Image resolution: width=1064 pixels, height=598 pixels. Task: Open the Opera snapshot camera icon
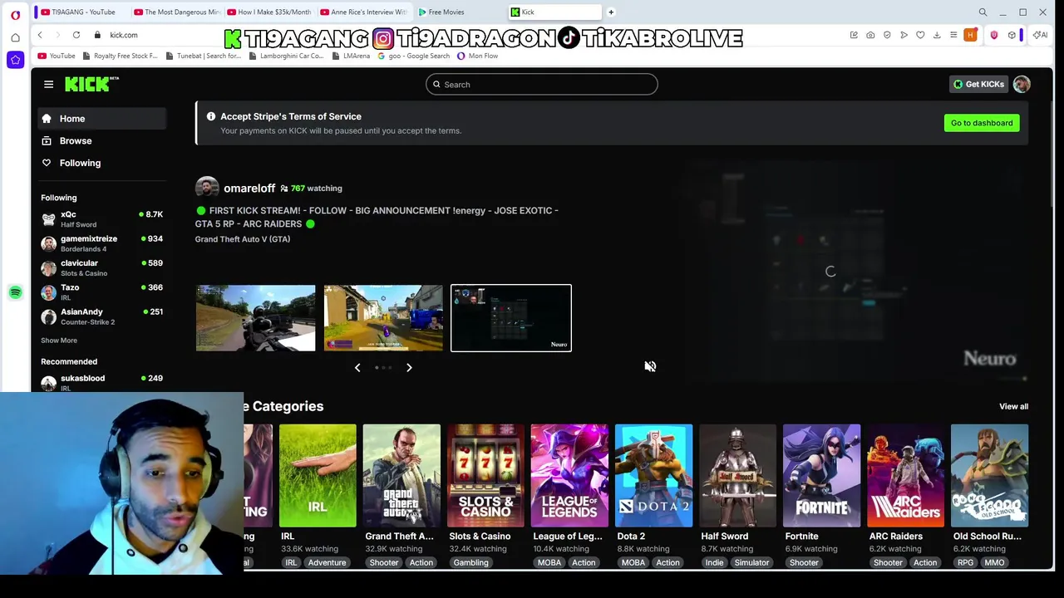[870, 35]
